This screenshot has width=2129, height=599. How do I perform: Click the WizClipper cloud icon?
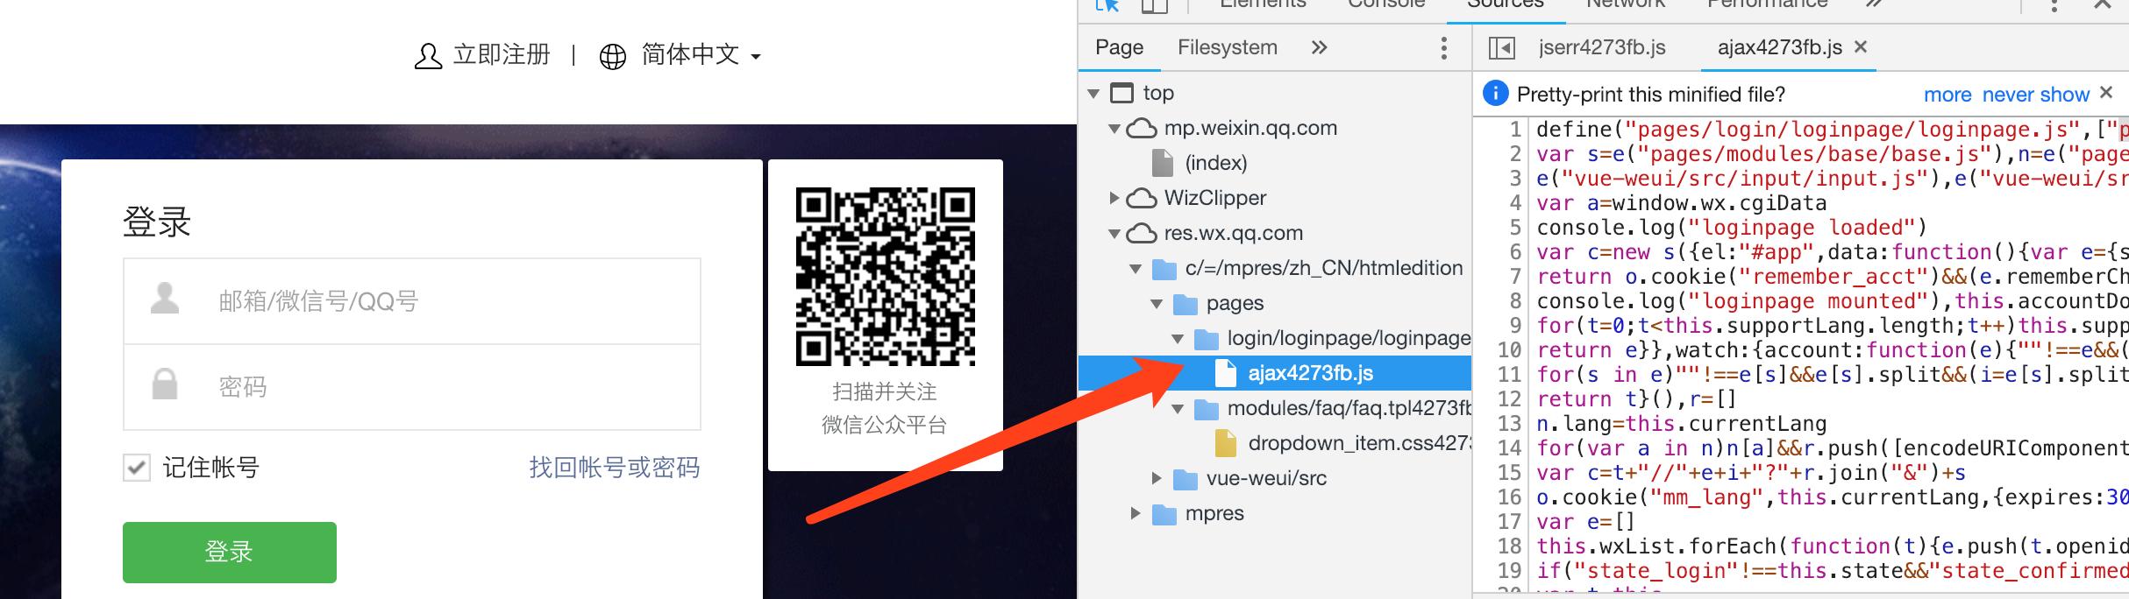coord(1141,199)
